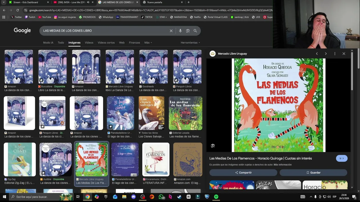Switch to Web results tab
360x202 pixels.
(122, 43)
